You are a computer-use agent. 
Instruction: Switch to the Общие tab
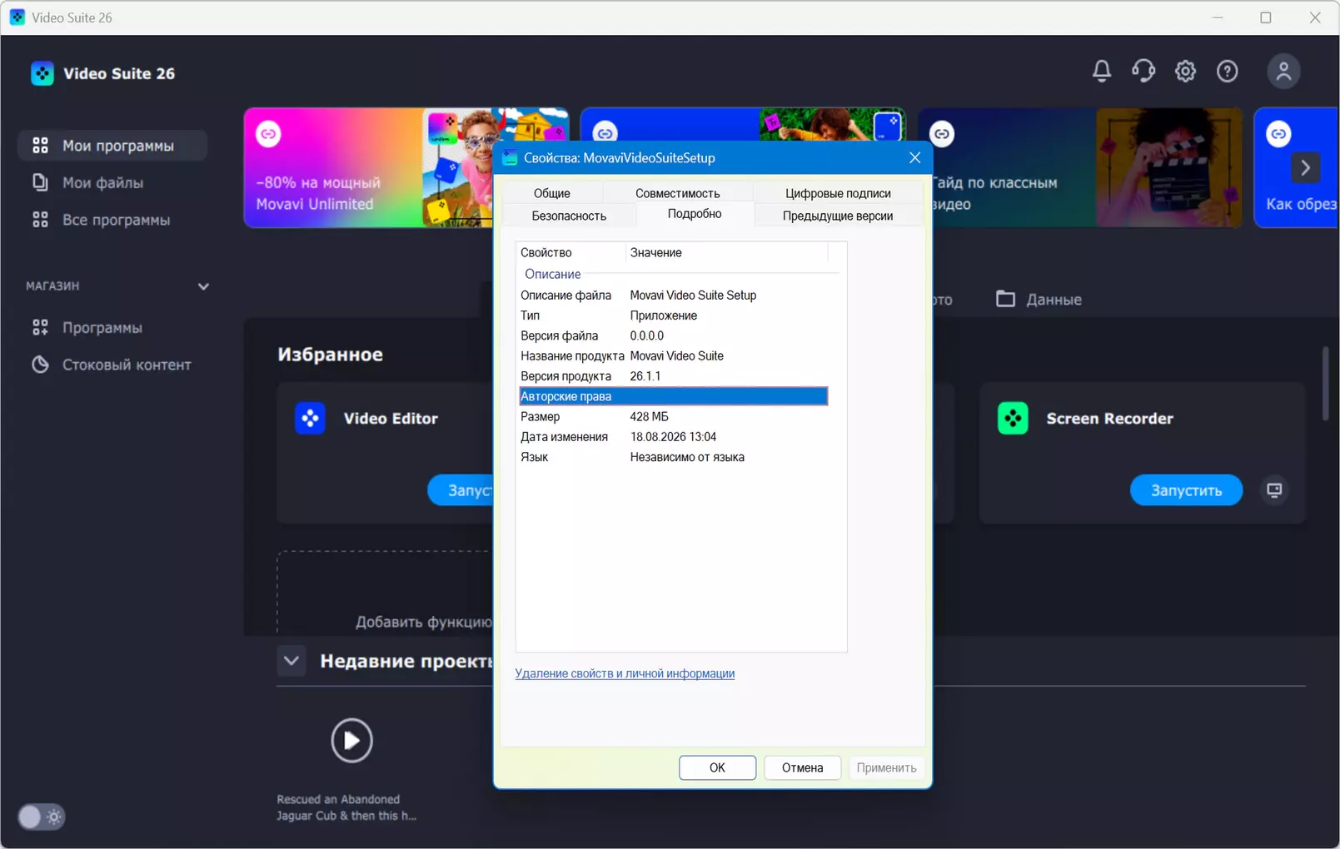(551, 193)
